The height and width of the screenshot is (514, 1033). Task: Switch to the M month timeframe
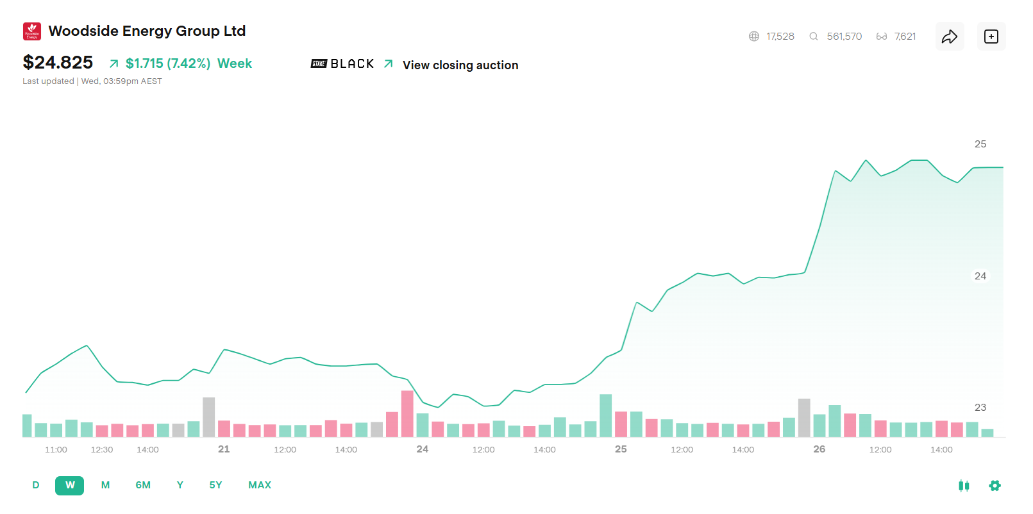pyautogui.click(x=106, y=485)
